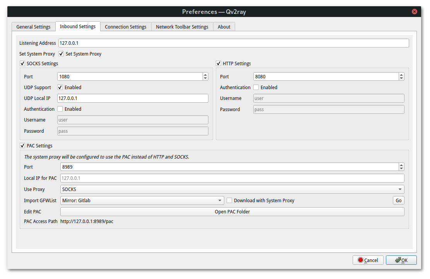Uncheck PAC Settings
This screenshot has width=430, height=279.
click(22, 145)
